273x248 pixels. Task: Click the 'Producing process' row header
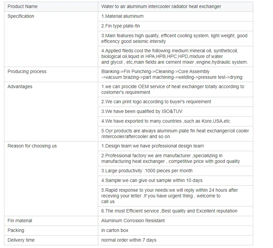(x=27, y=71)
